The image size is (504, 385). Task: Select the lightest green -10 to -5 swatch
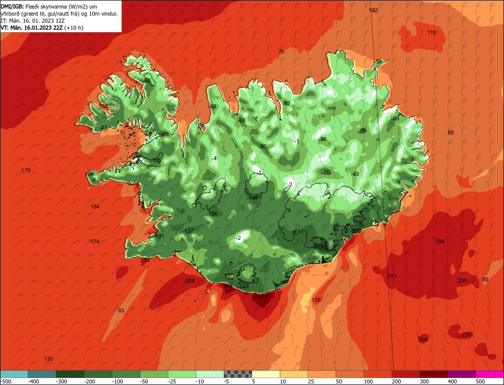click(210, 374)
